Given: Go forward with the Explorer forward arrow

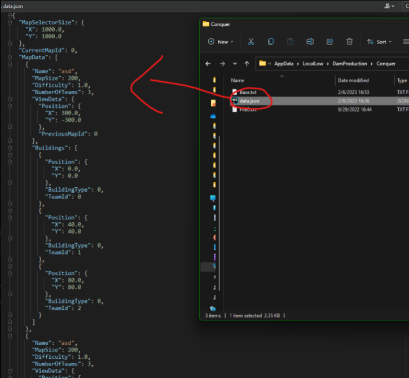Looking at the screenshot, I should (222, 64).
